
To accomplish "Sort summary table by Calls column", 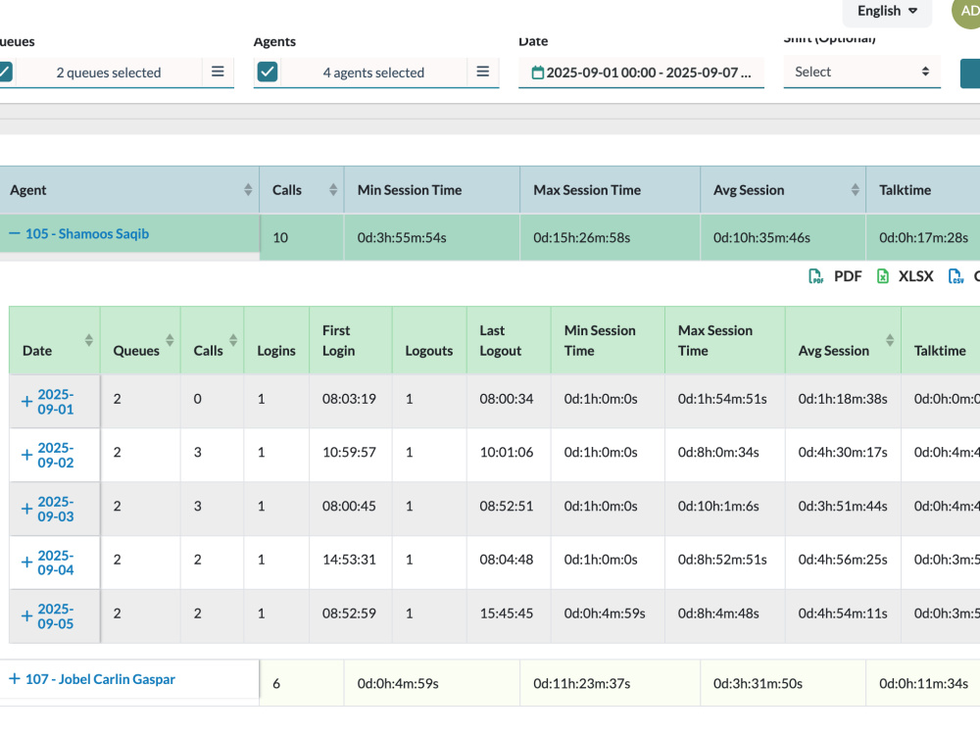I will 333,190.
